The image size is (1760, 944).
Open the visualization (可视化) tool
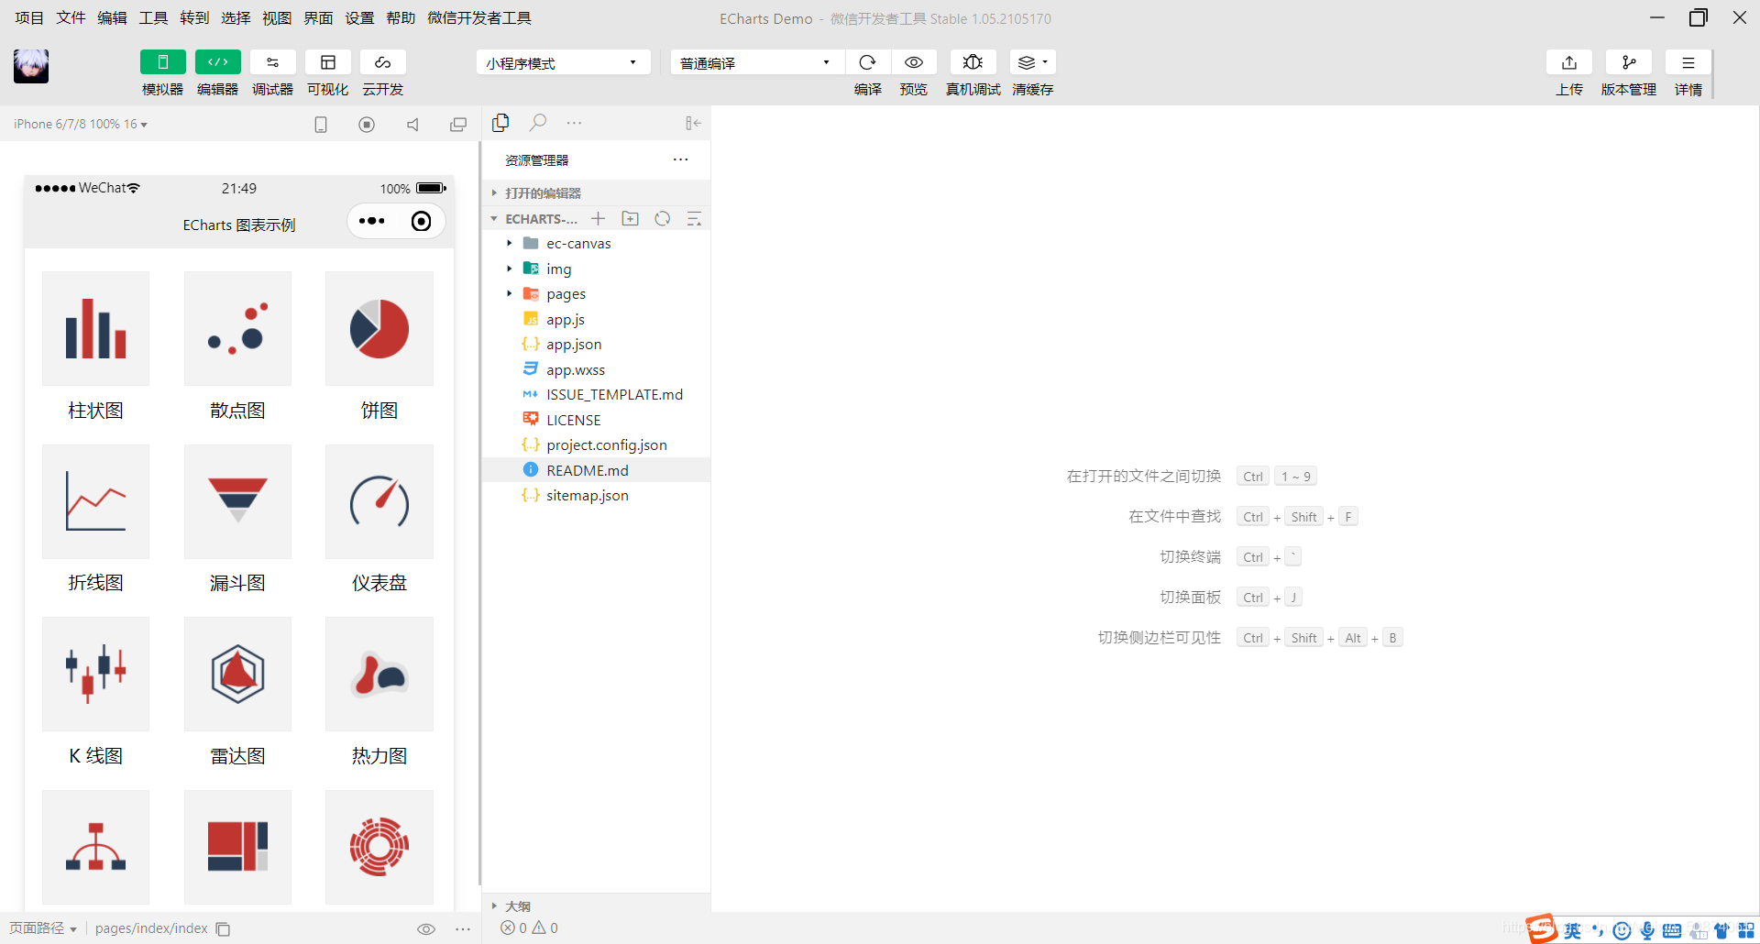pos(327,62)
